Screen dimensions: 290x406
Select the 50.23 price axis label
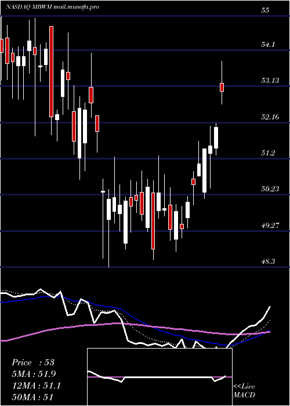(x=270, y=189)
